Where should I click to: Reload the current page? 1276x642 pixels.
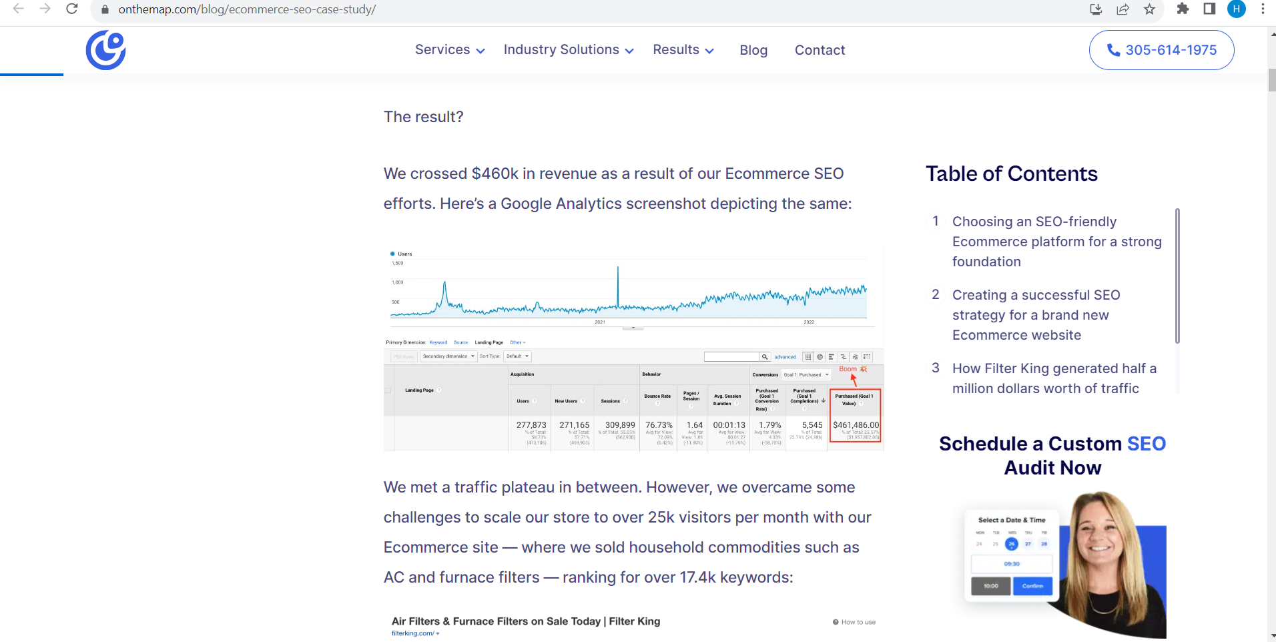(x=72, y=9)
